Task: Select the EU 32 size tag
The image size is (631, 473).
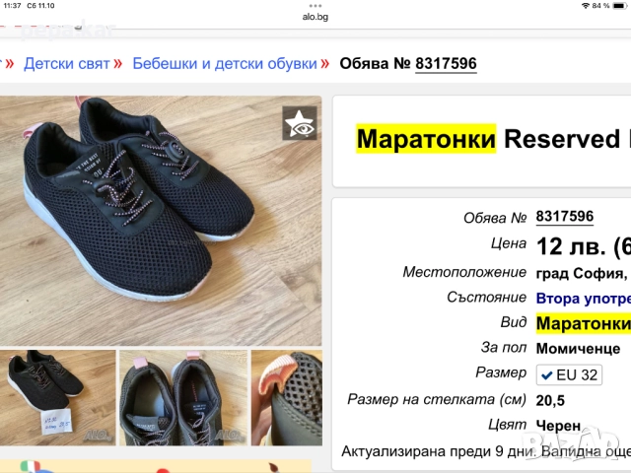Action: 569,374
